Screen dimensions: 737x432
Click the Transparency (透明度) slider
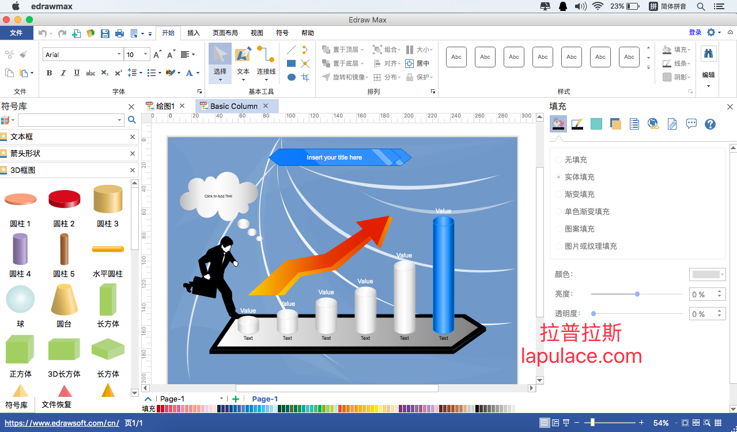637,314
